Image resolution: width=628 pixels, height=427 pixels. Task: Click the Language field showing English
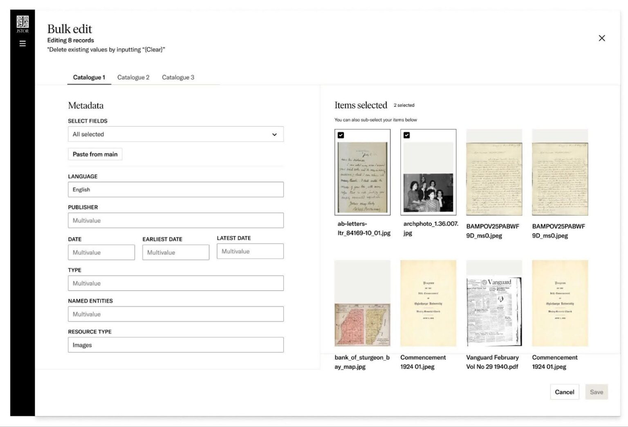[176, 189]
